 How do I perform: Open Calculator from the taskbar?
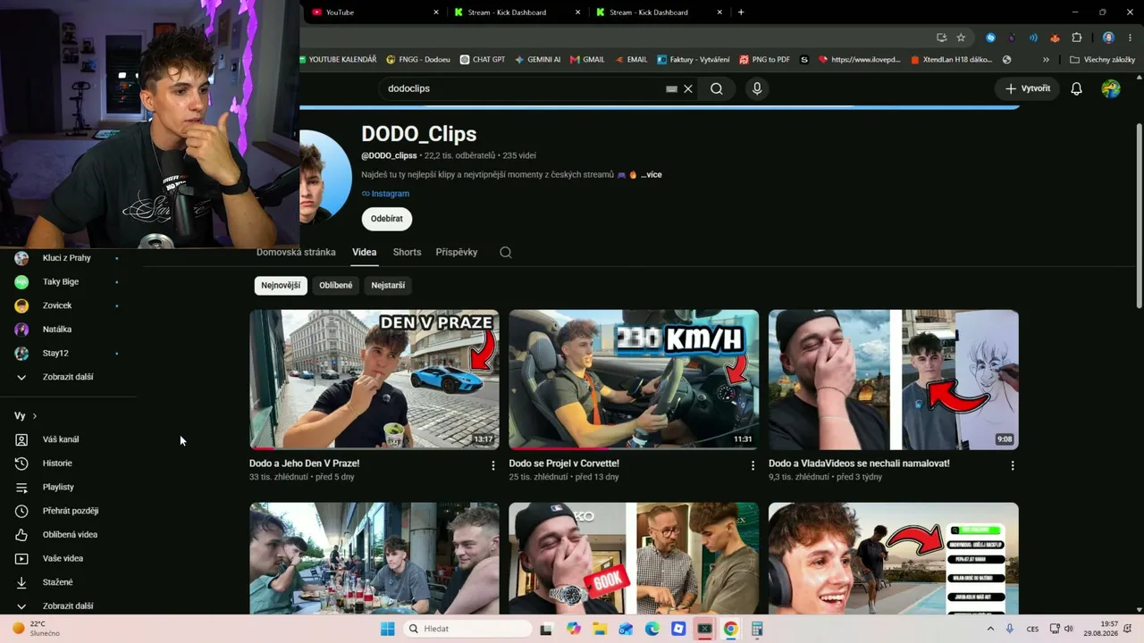pyautogui.click(x=757, y=629)
